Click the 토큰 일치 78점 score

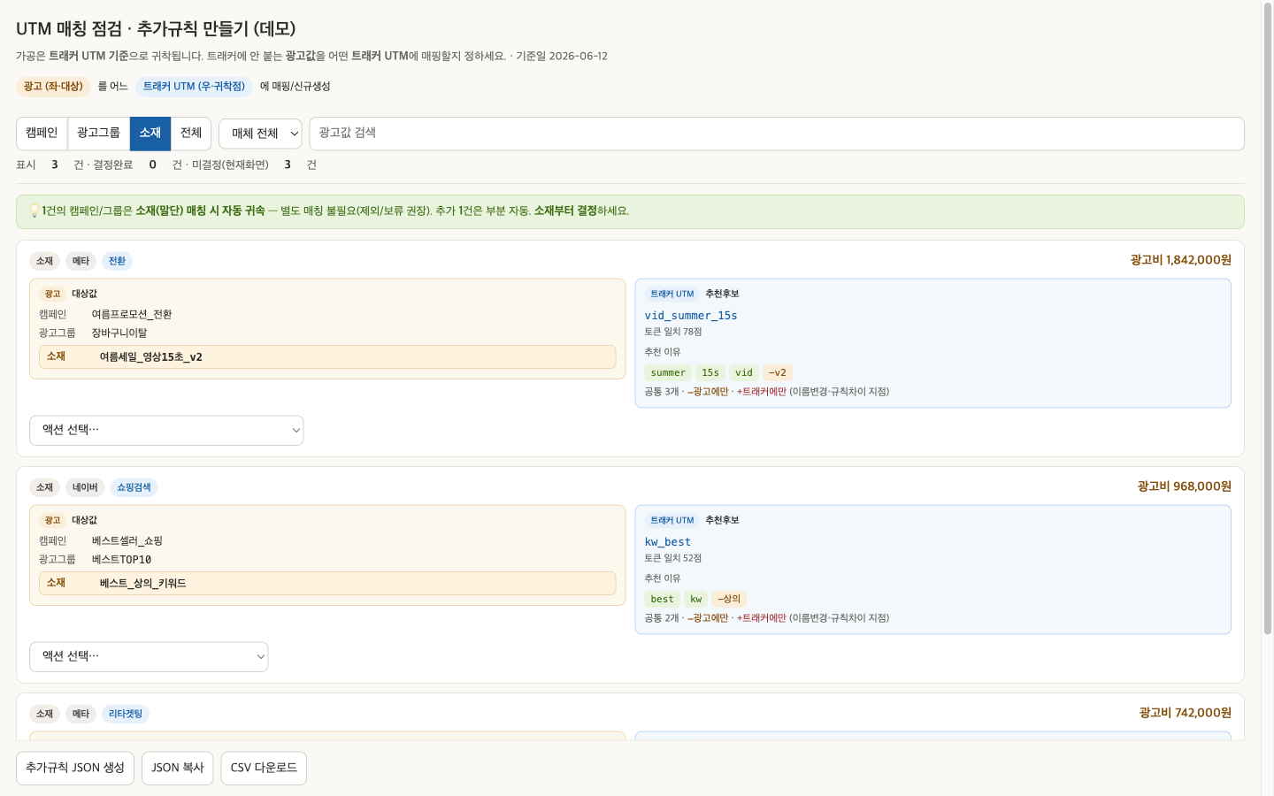click(x=673, y=333)
